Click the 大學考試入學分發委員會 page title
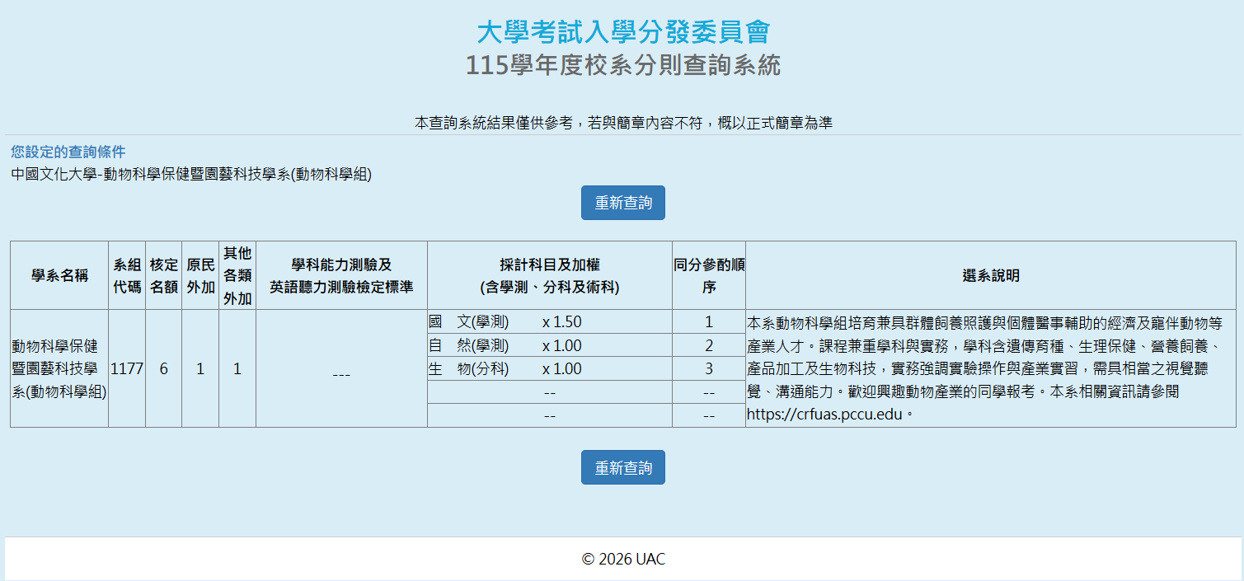Screen dimensions: 1244x581 [622, 32]
